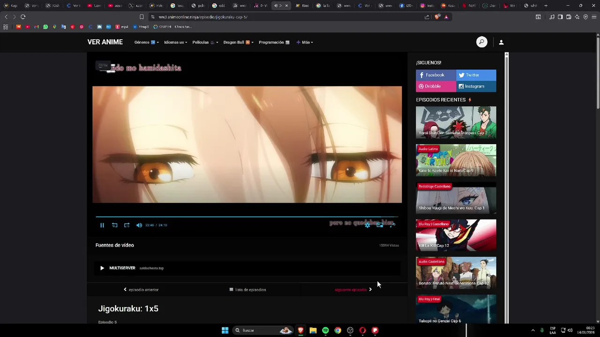Click the taskbar Buscar search box
The image size is (600, 337).
(264, 330)
